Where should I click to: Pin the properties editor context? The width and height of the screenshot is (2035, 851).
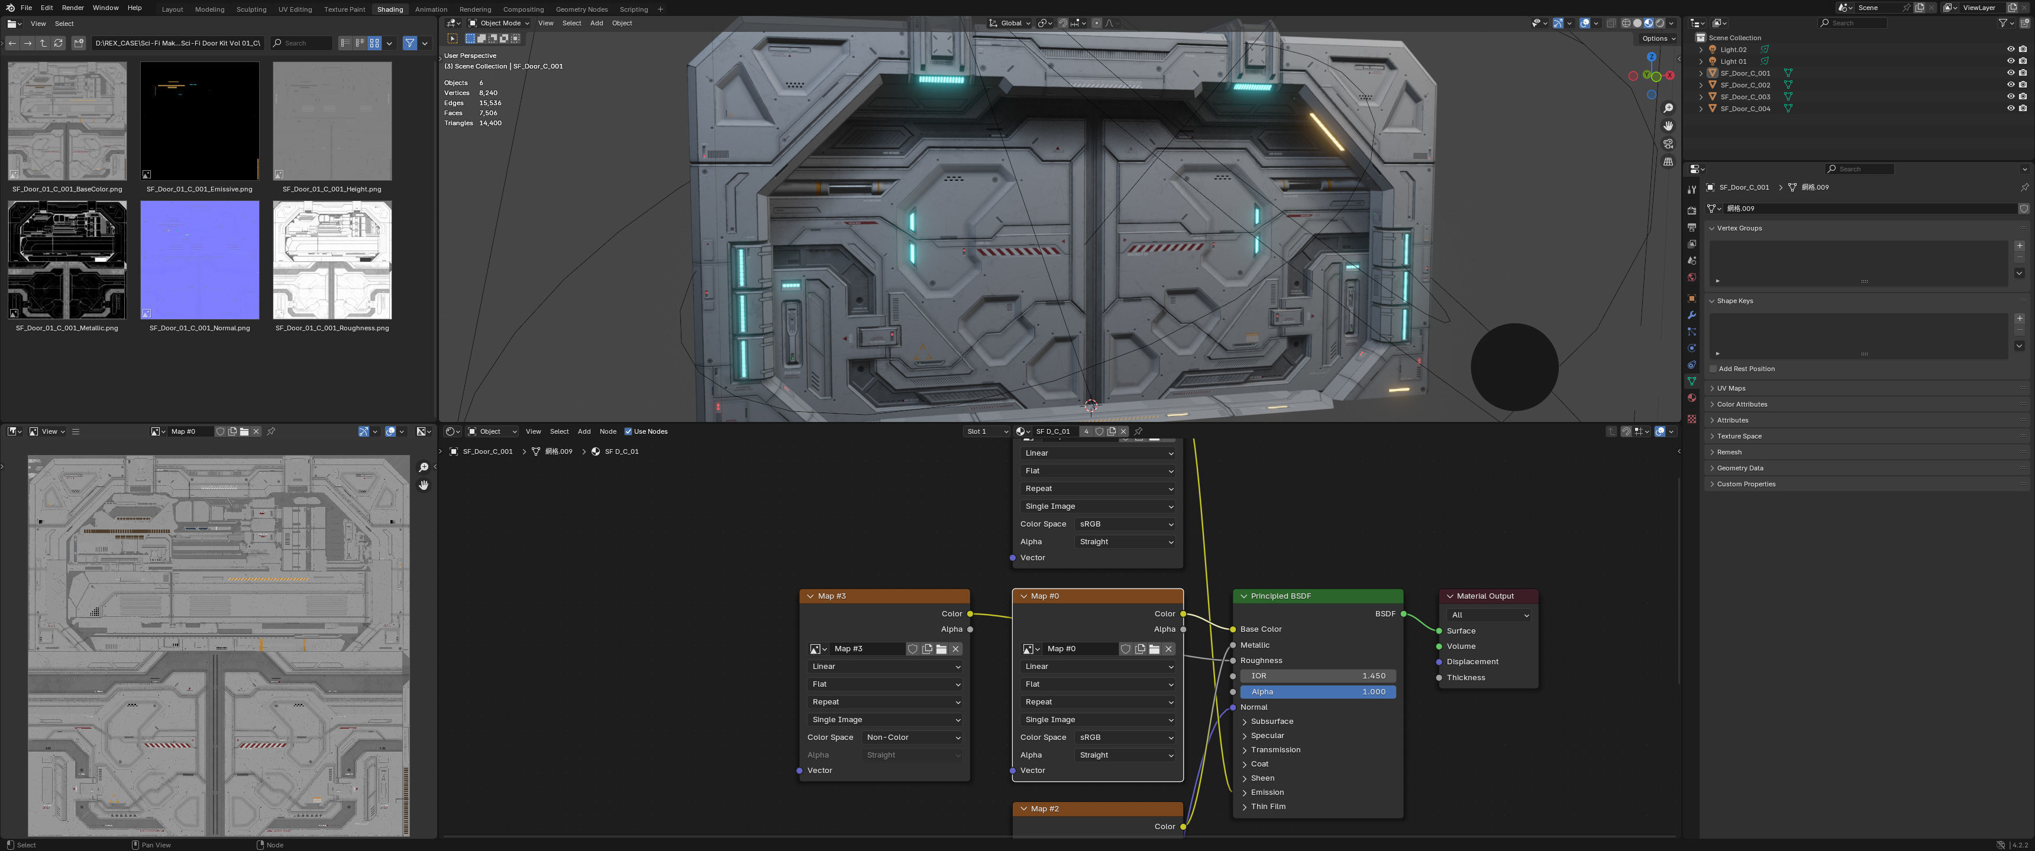click(x=2024, y=187)
